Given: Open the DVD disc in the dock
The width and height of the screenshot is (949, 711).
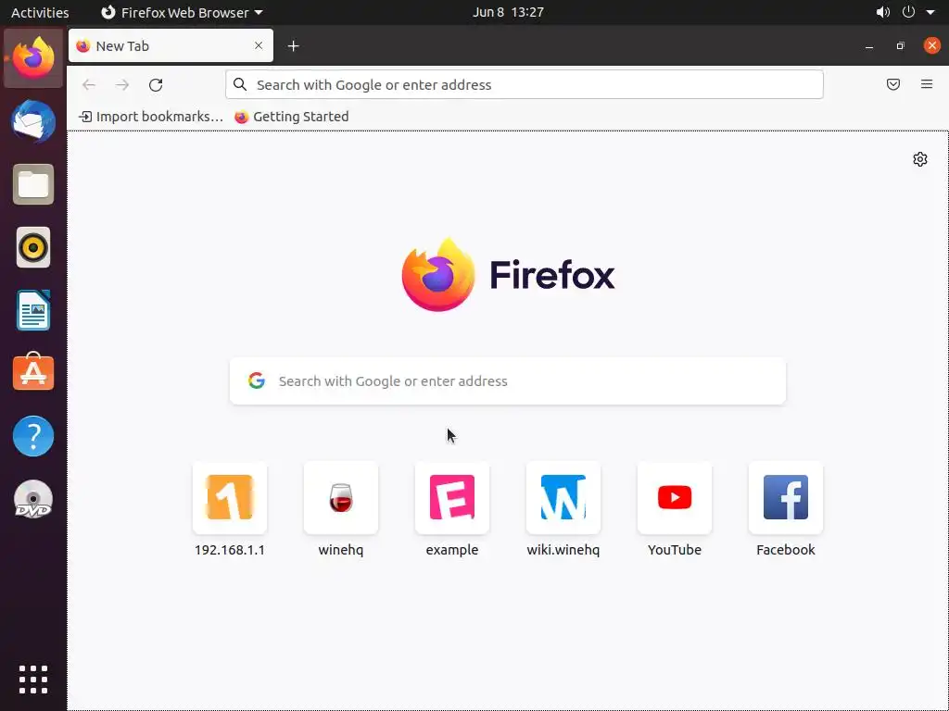Looking at the screenshot, I should (x=33, y=499).
